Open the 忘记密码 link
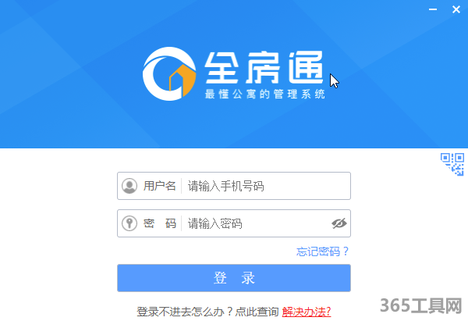Viewport: 468px width, 328px height. coord(322,251)
